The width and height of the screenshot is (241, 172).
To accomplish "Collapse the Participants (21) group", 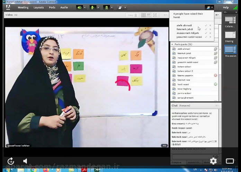I will (172, 44).
